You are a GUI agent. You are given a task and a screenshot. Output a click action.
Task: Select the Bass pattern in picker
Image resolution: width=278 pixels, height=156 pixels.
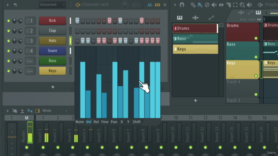coord(195,39)
